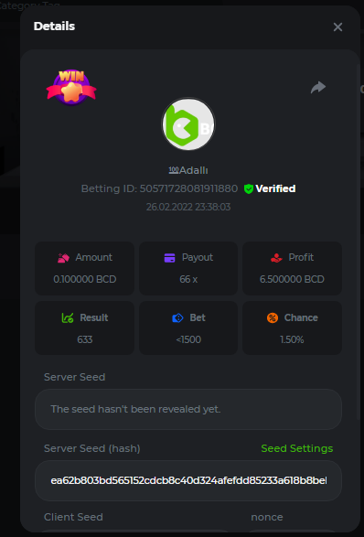Click the purple Payout wallet icon
364x537 pixels.
[169, 258]
